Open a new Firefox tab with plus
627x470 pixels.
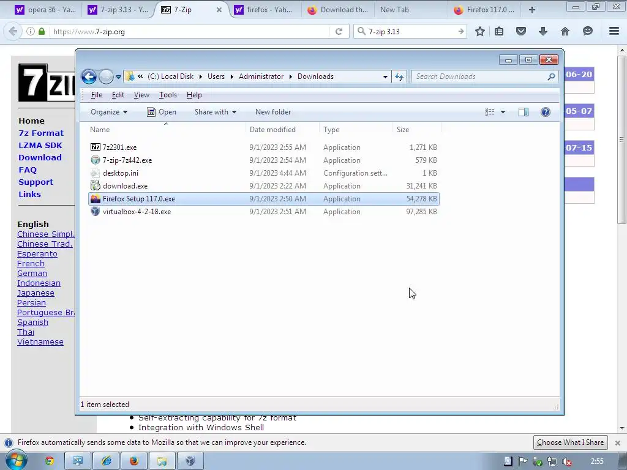click(x=532, y=10)
